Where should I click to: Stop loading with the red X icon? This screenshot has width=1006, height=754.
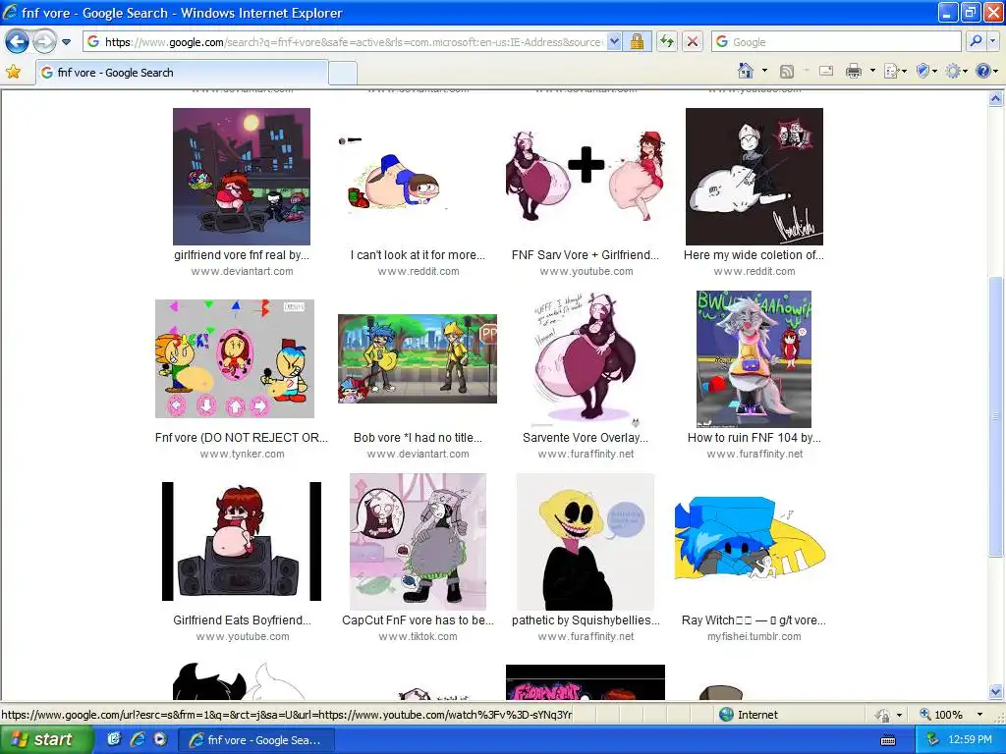[x=693, y=41]
